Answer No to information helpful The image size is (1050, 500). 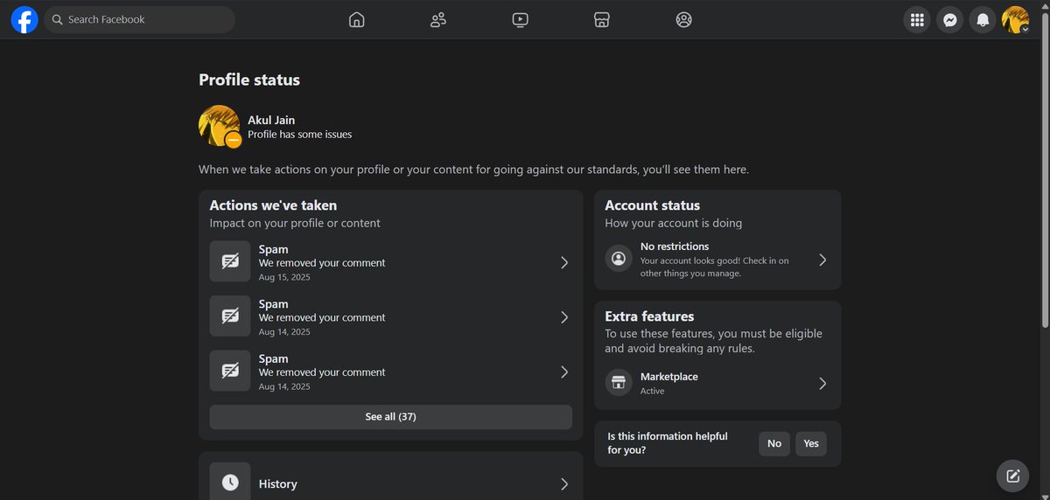pos(774,443)
